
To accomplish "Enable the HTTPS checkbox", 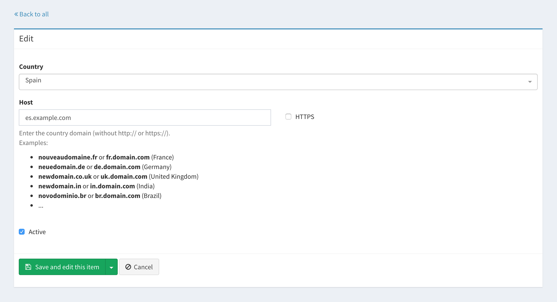I will (x=288, y=117).
